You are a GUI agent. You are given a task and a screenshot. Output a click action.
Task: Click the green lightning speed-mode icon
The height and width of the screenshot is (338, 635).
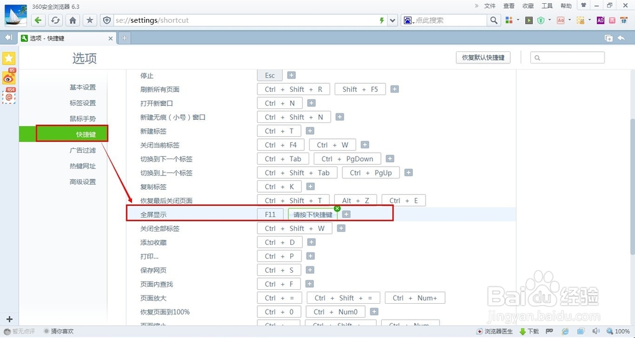coord(382,20)
